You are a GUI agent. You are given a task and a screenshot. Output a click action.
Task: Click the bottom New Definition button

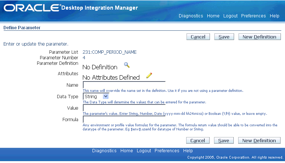[259, 140]
